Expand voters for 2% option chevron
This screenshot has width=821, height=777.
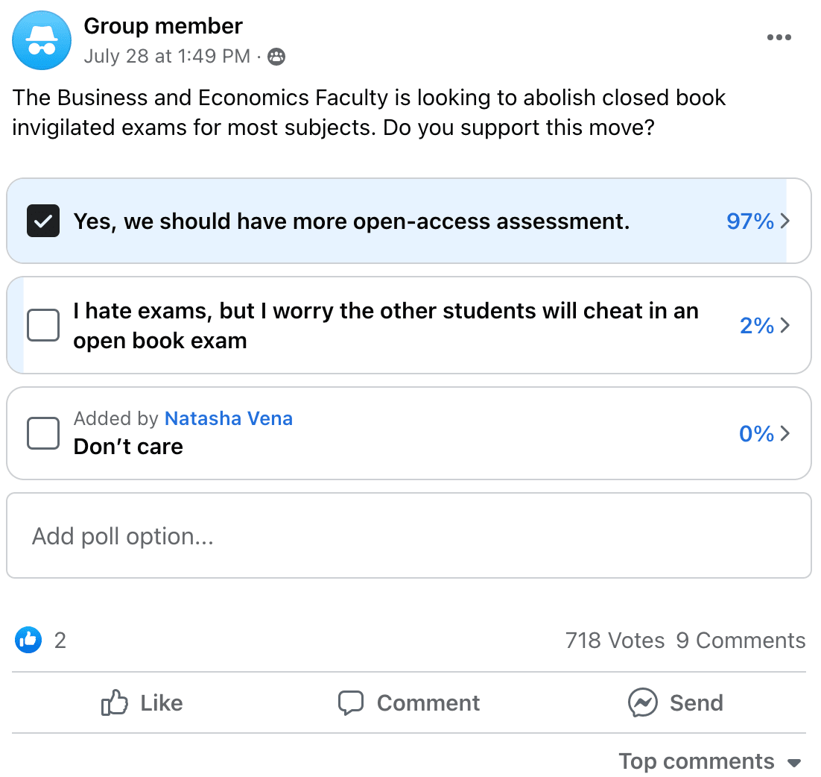click(x=784, y=326)
